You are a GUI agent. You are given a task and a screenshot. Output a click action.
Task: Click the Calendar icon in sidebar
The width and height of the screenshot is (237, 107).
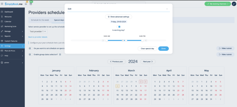pos(2,21)
